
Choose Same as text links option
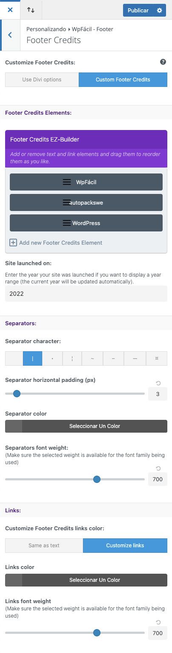click(44, 546)
